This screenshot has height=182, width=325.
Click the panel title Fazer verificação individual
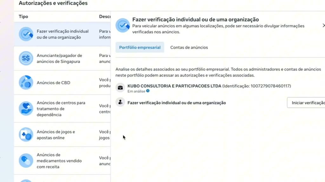tap(196, 19)
